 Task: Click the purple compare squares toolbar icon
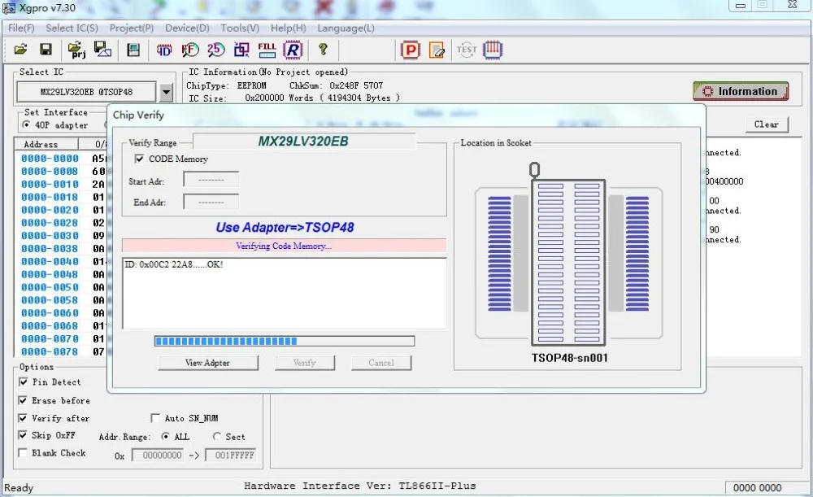coord(241,50)
